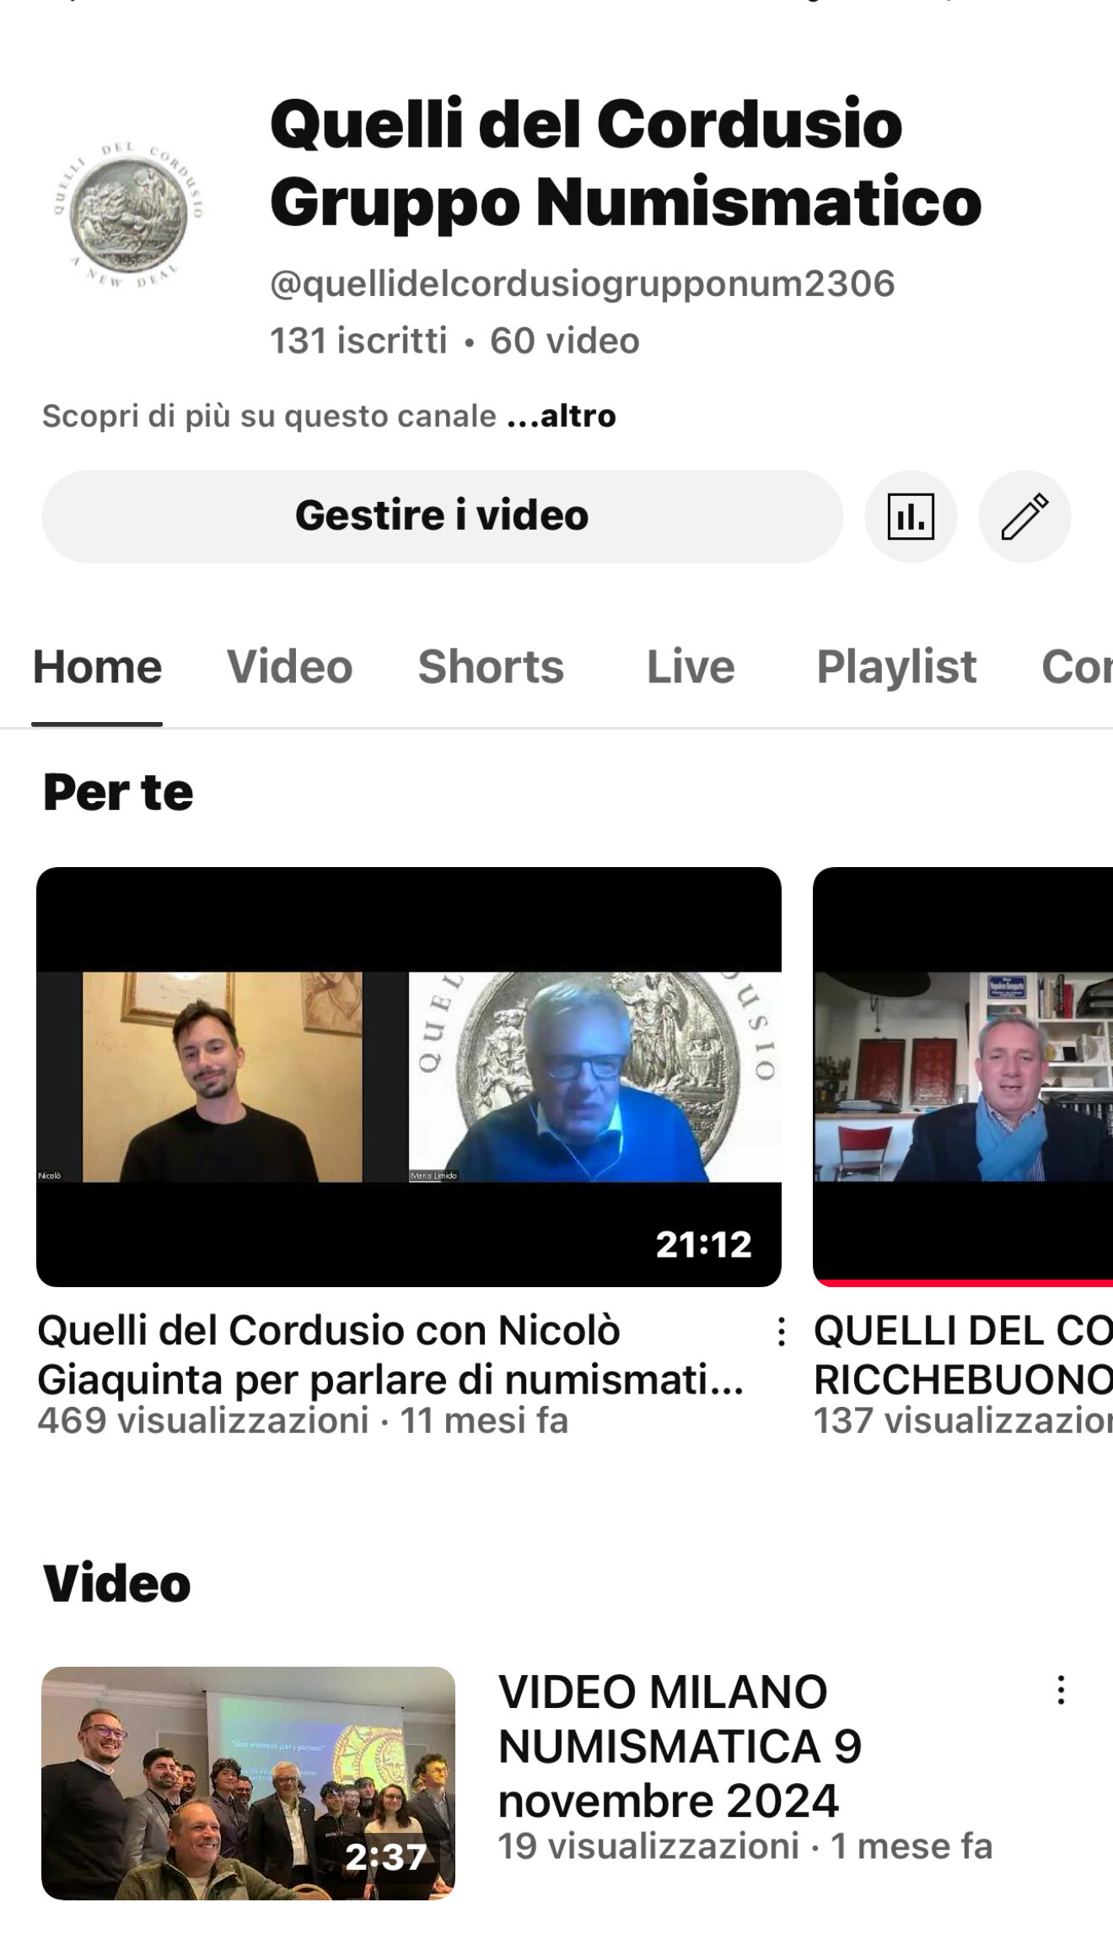Open the 'VIDEO MILANO NUMISMATICA 9 novembre 2024' title
Screen dimensions: 1113x1940
pos(679,1746)
